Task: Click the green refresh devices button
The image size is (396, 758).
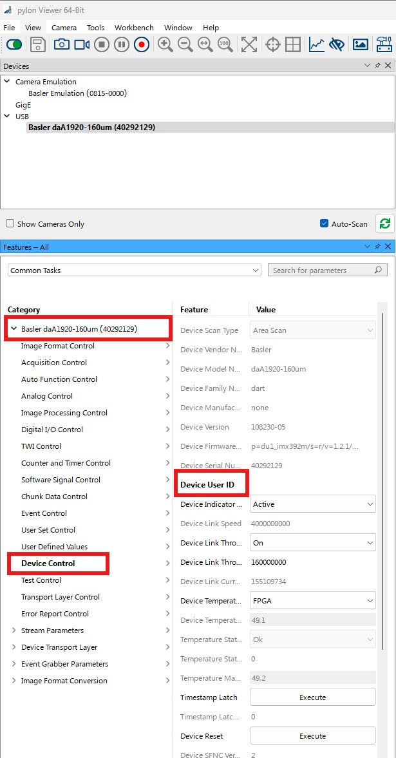Action: (x=385, y=224)
